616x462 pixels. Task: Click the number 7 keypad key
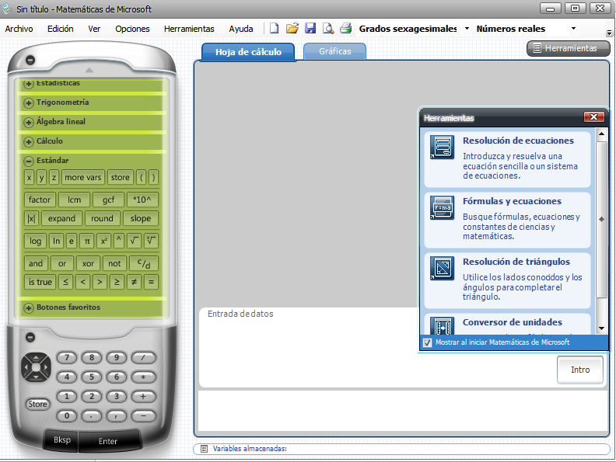tap(67, 357)
